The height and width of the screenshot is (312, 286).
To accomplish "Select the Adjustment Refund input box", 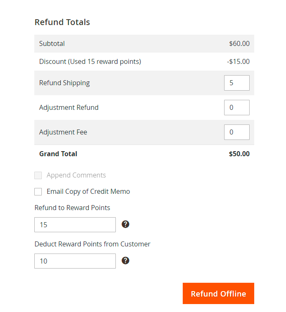I will point(237,107).
